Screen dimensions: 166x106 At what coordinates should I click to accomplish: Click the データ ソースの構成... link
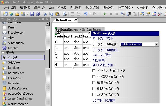pyautogui.click(x=106, y=50)
